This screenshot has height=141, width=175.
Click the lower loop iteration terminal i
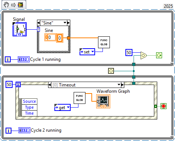(x=9, y=131)
